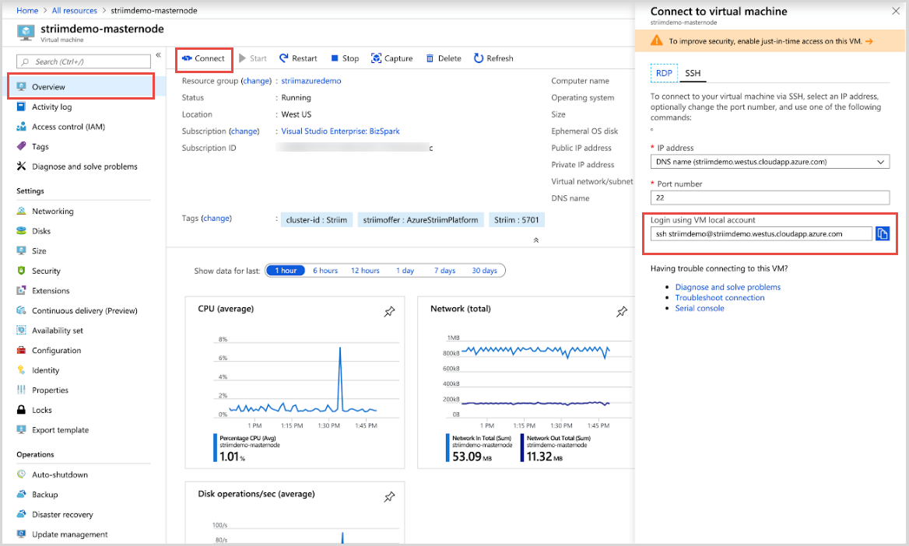Open the Troubleshoot connection link
This screenshot has width=909, height=546.
719,298
